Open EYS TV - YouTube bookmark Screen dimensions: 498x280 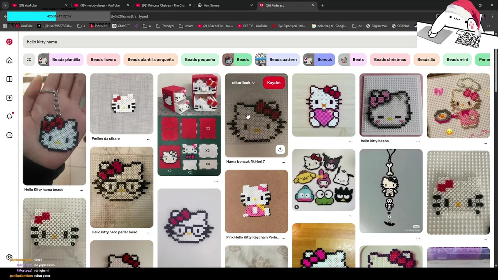(x=252, y=26)
